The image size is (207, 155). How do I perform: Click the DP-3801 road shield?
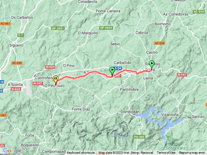[58, 28]
